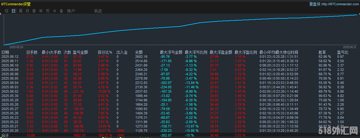The height and width of the screenshot is (138, 360).
Task: Sort by the 余额 column header
Action: pos(139,52)
